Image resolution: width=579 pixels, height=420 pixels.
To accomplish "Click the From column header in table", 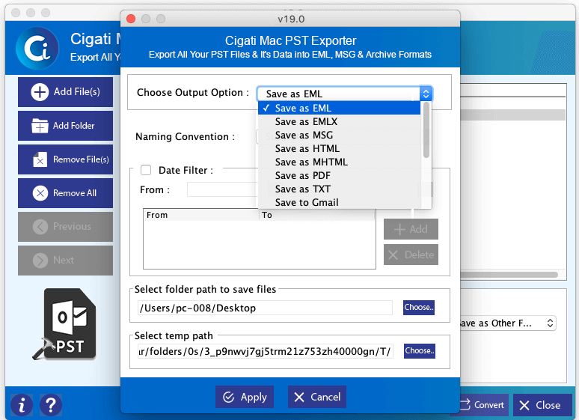I will coord(201,215).
